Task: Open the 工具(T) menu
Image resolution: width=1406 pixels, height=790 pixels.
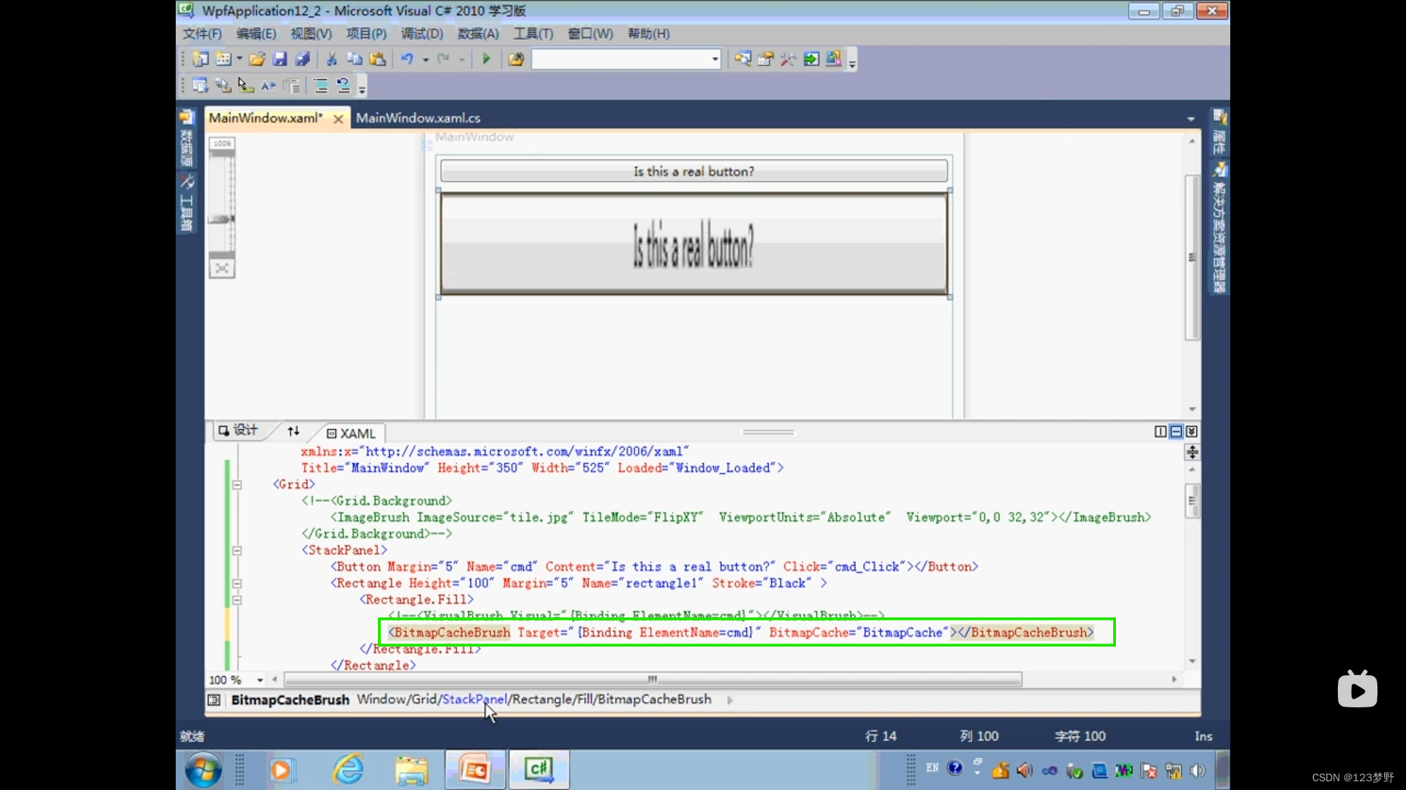Action: [x=533, y=34]
